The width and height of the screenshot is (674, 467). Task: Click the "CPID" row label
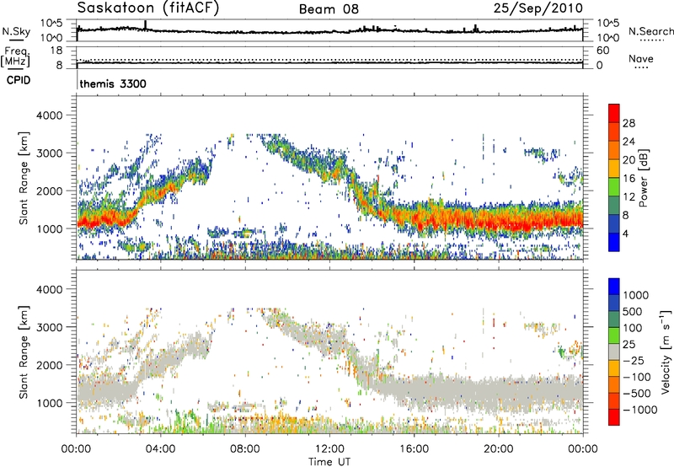[x=18, y=80]
